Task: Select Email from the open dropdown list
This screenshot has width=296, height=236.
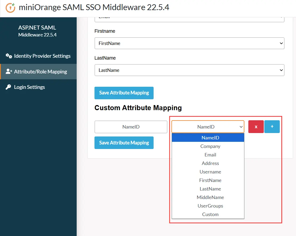Action: coord(210,155)
